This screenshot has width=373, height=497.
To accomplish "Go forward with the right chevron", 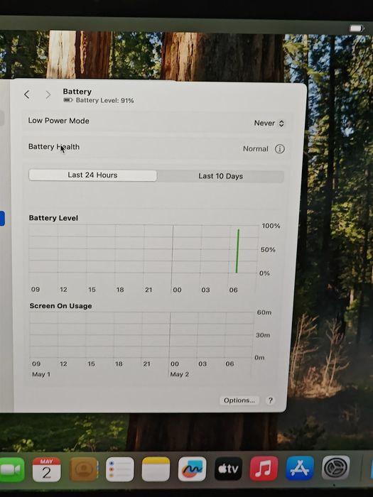I will pyautogui.click(x=48, y=94).
